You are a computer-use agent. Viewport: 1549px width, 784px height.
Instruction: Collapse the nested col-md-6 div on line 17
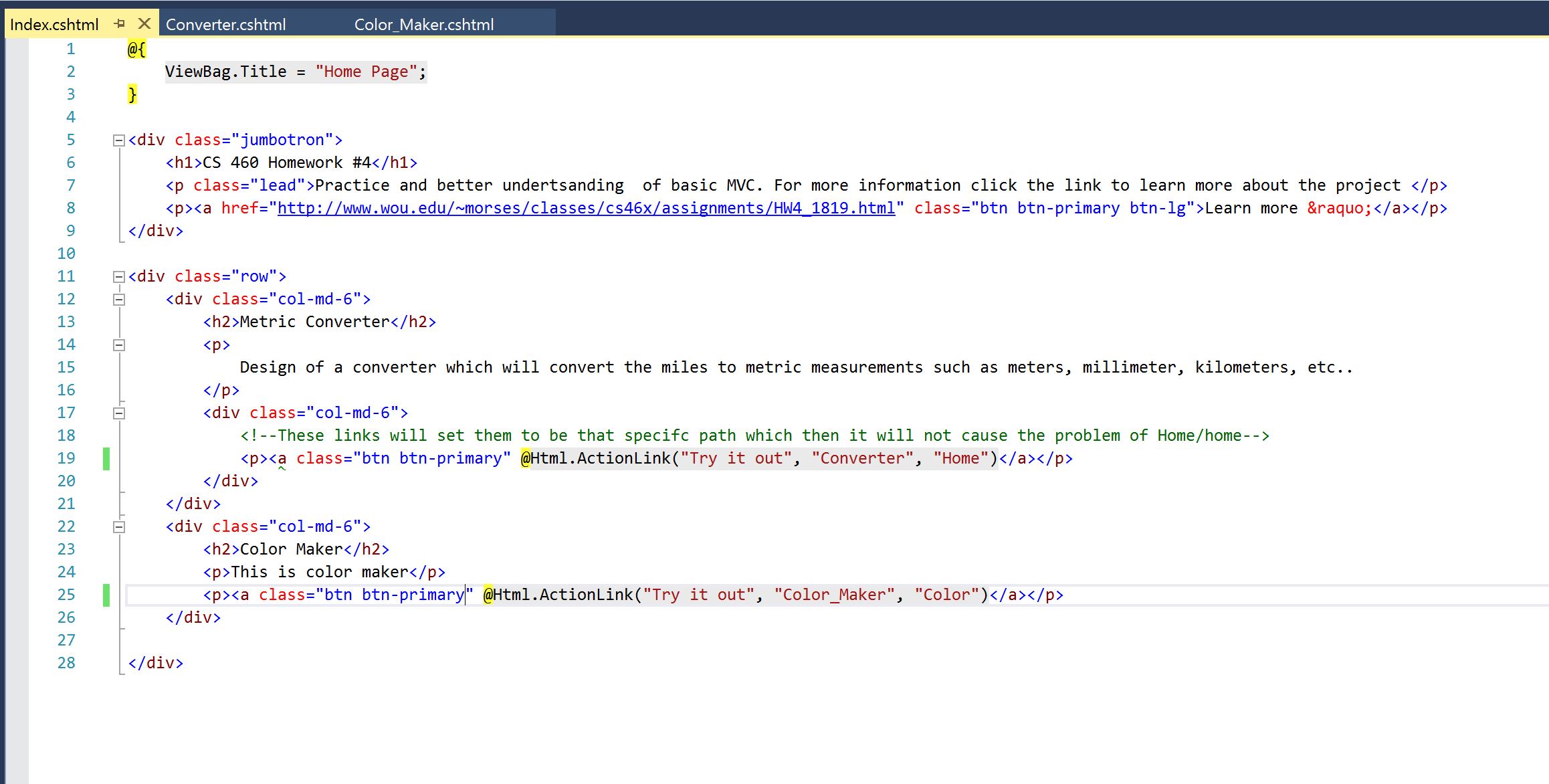pos(119,413)
